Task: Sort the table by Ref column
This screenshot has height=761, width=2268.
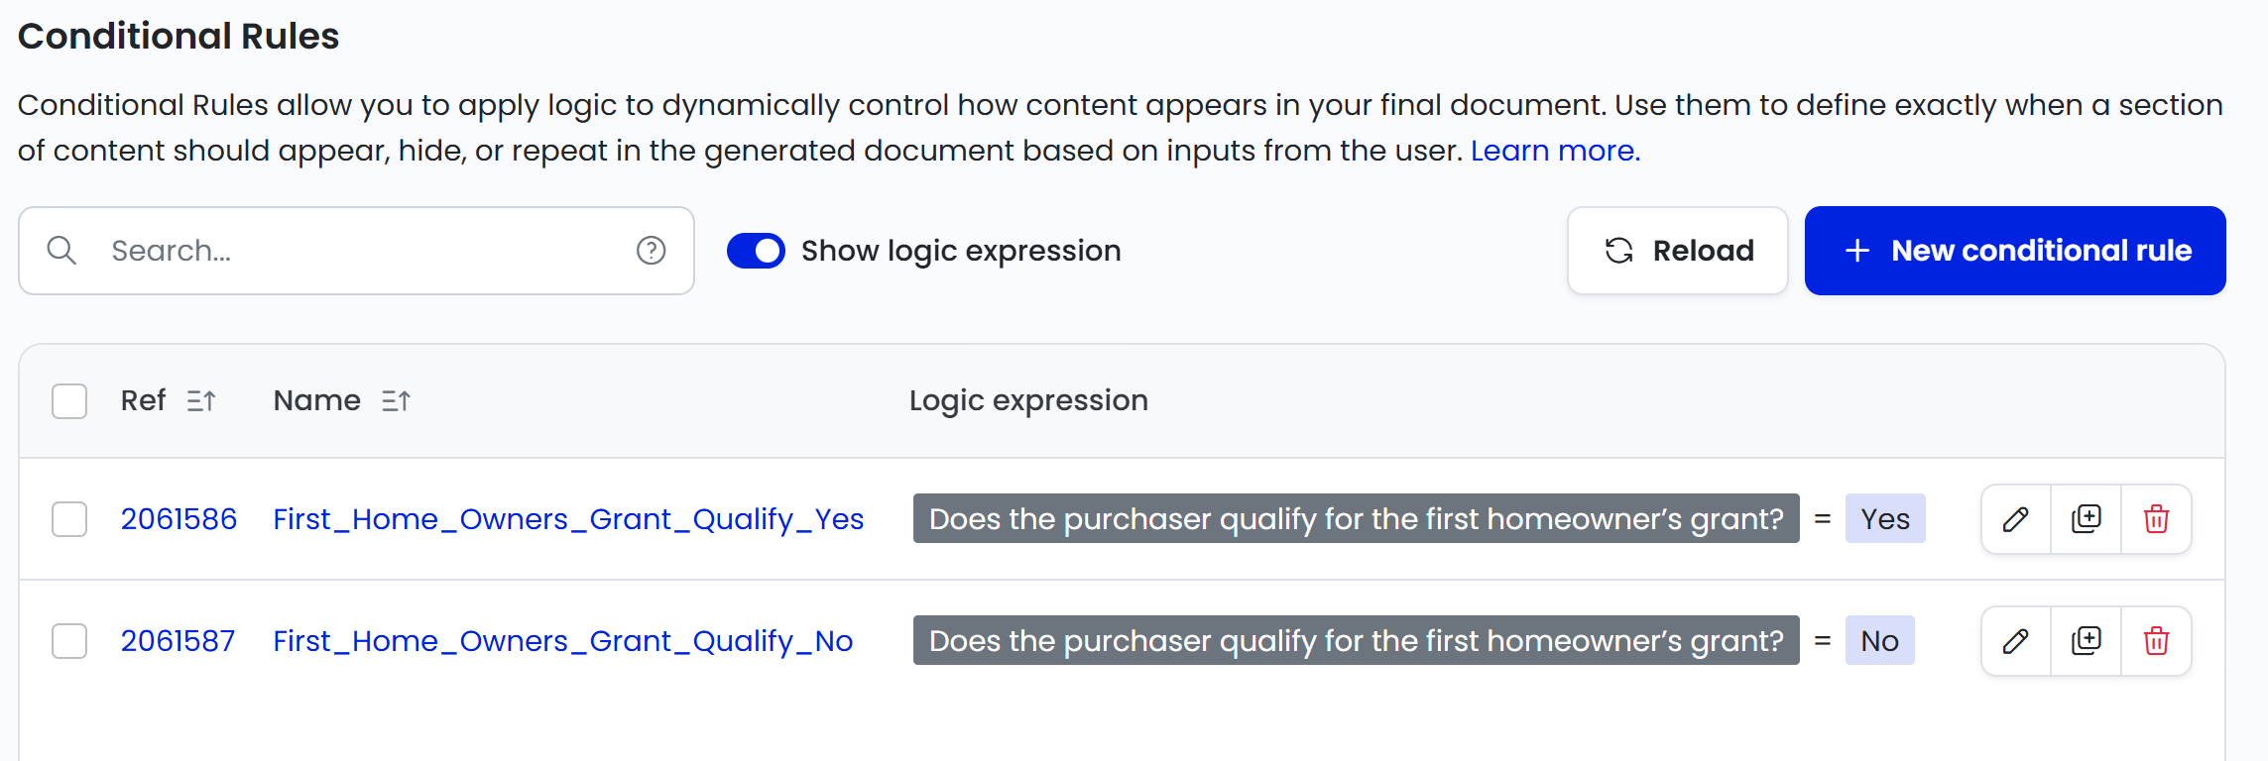Action: point(201,401)
